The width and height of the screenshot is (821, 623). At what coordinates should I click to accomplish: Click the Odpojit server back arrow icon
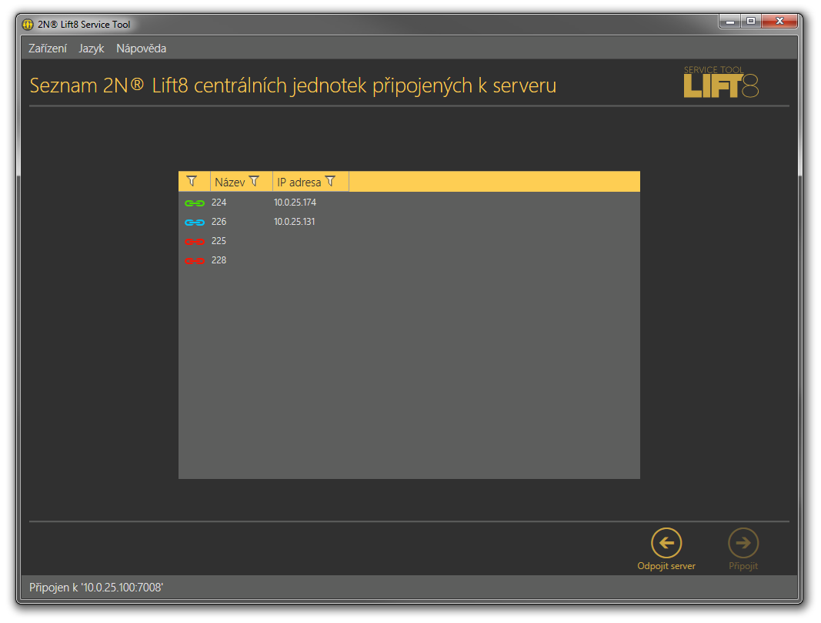tap(666, 543)
